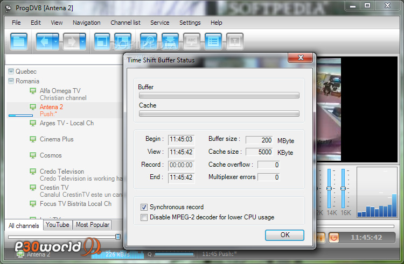Viewport: 404px width, 264px height.
Task: Click the Alfa Omega TV monitor icon
Action: click(33, 91)
